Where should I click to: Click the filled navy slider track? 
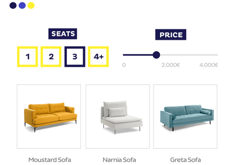[x=138, y=55]
